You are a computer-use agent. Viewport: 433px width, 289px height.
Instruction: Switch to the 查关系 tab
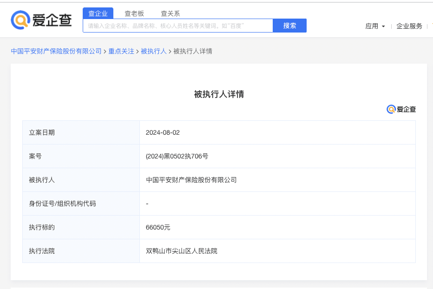[x=171, y=13]
